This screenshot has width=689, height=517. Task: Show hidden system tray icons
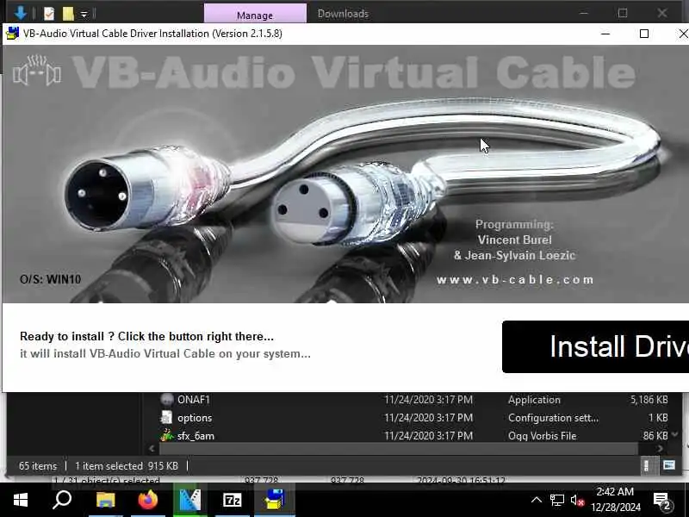pyautogui.click(x=537, y=500)
